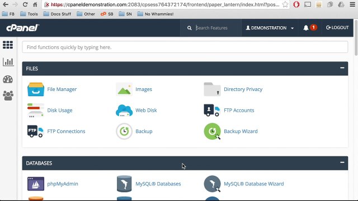Image resolution: width=358 pixels, height=201 pixels.
Task: Open the FTP Connections link
Action: pyautogui.click(x=66, y=131)
